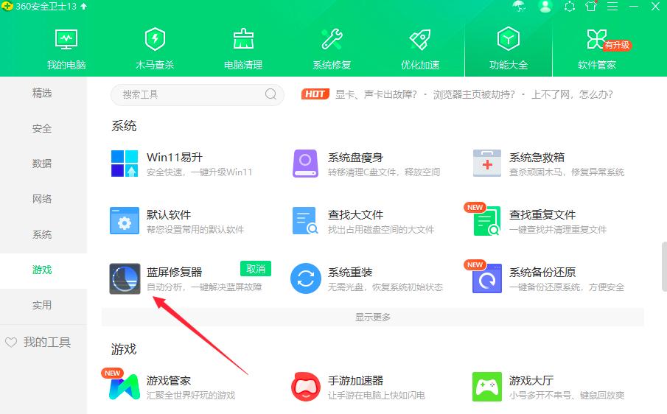The width and height of the screenshot is (667, 414).
Task: Select the 数据 sidebar category
Action: coord(42,164)
